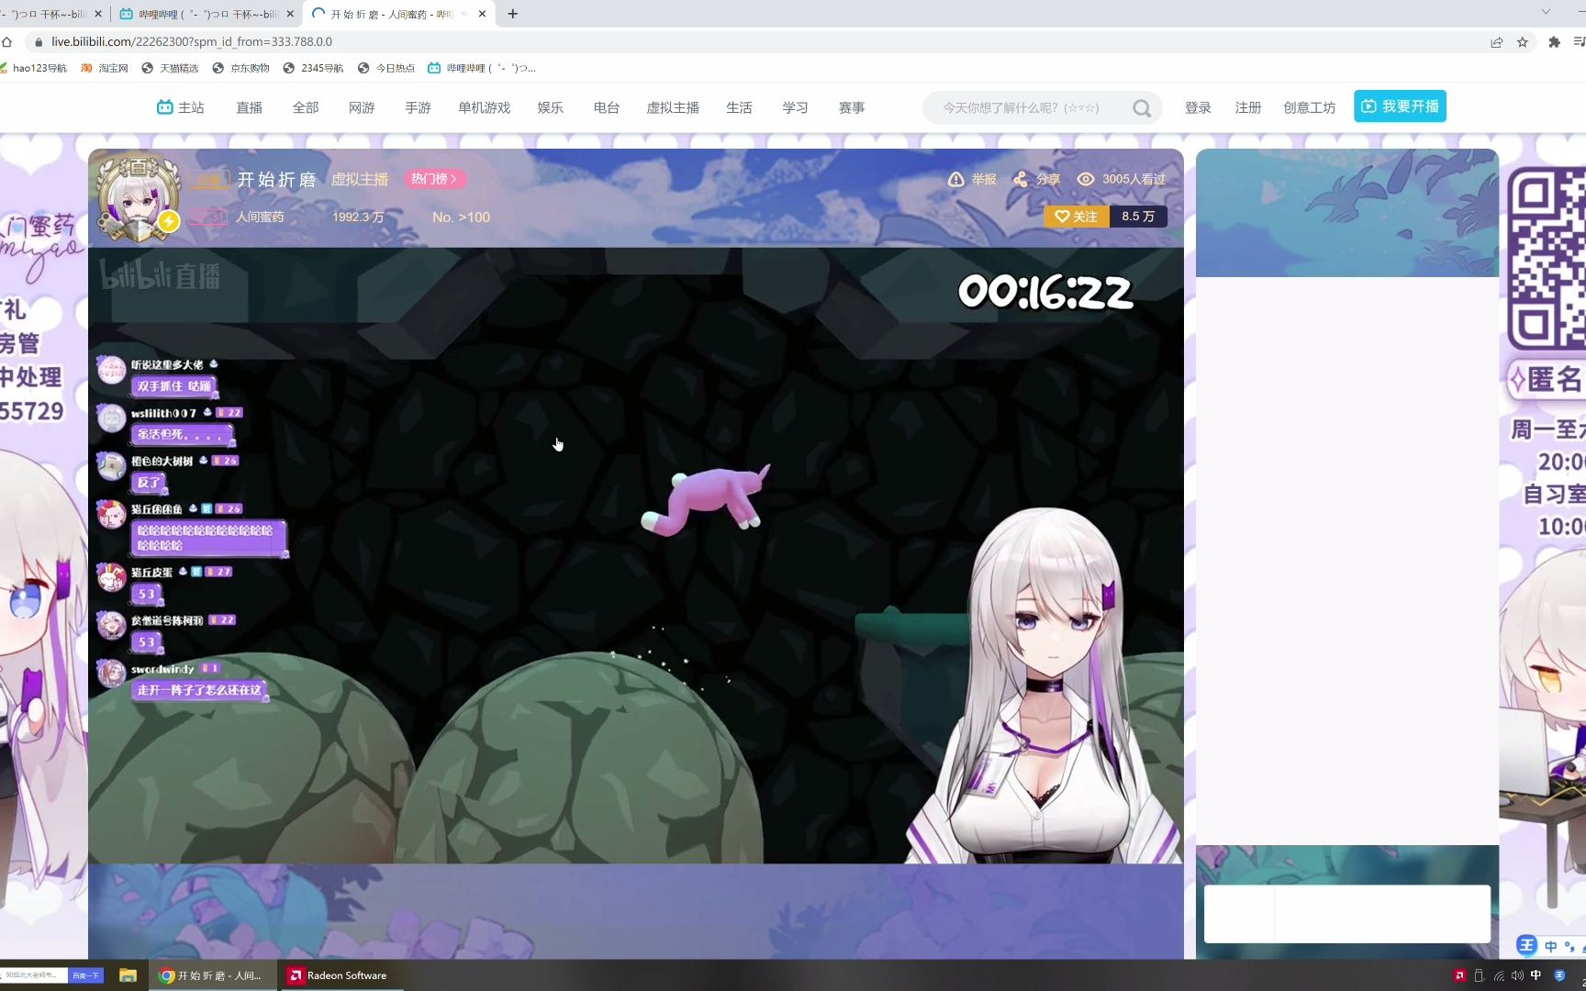
Task: Open the 2345导航 bookmark
Action: pyautogui.click(x=313, y=68)
